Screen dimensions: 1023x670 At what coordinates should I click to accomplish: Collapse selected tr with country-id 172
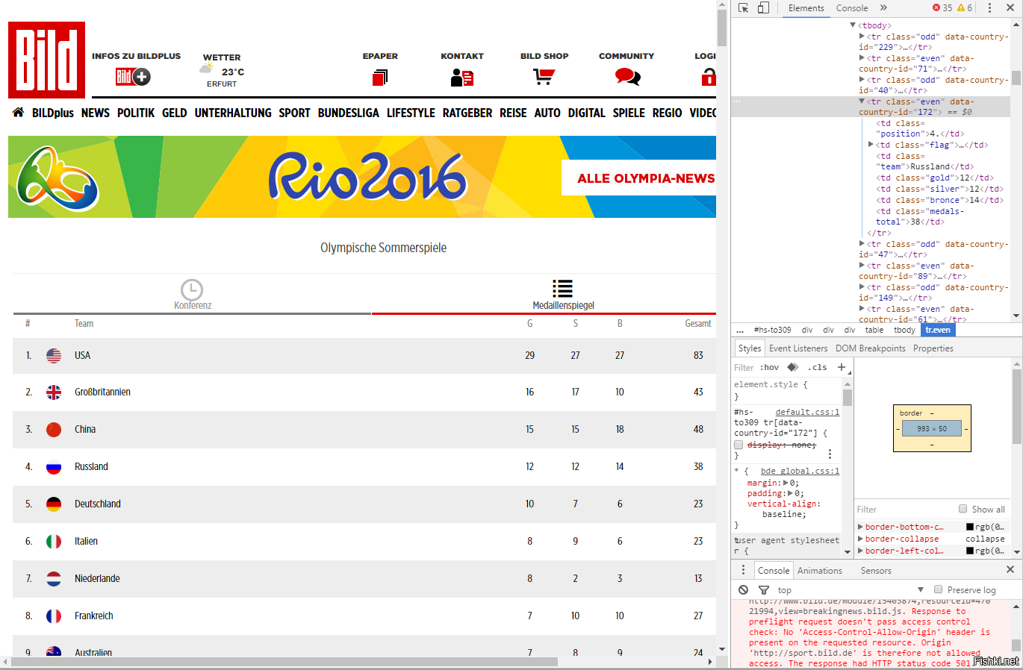tap(862, 101)
